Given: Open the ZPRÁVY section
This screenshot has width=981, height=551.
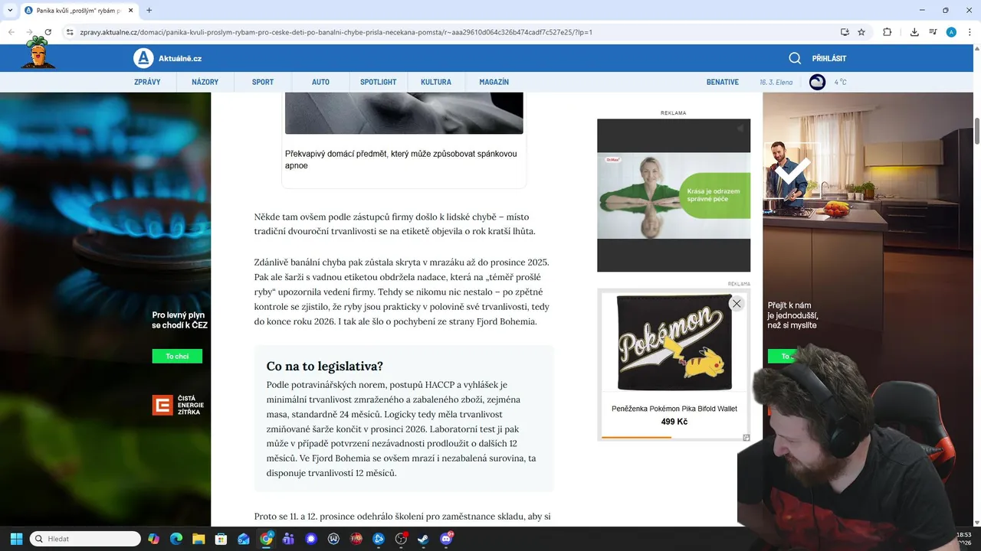Looking at the screenshot, I should click(x=147, y=82).
